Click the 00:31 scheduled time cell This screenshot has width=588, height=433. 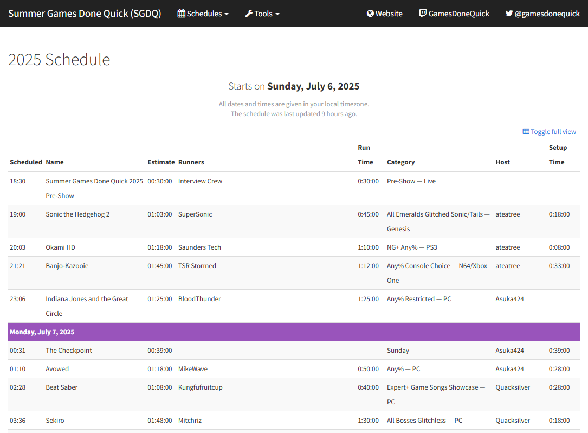pyautogui.click(x=18, y=351)
